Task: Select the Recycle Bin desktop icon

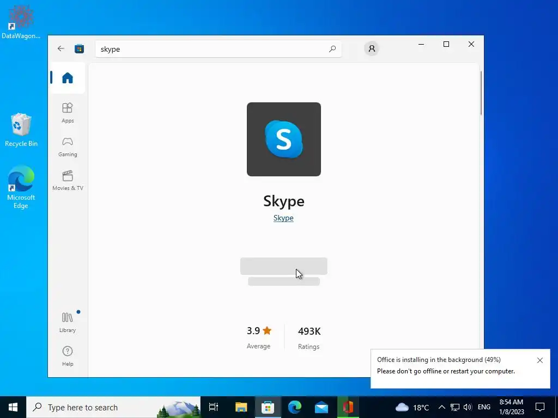Action: pyautogui.click(x=21, y=130)
